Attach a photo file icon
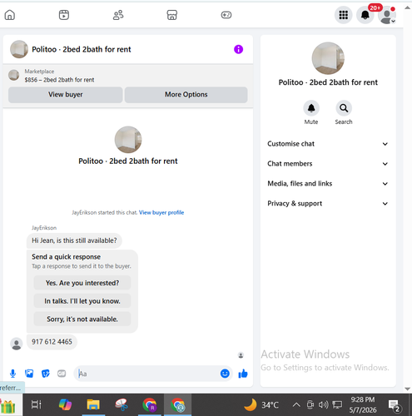Screen dimensions: 412x416 pos(29,374)
